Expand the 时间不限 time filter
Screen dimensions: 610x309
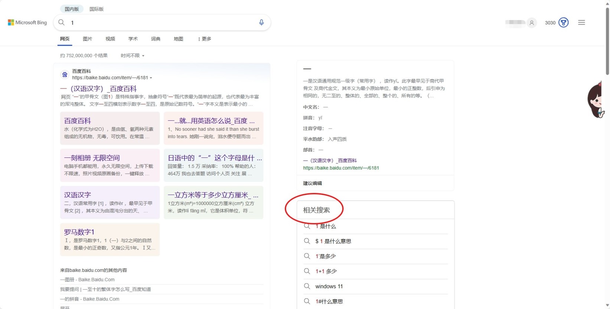pos(133,56)
